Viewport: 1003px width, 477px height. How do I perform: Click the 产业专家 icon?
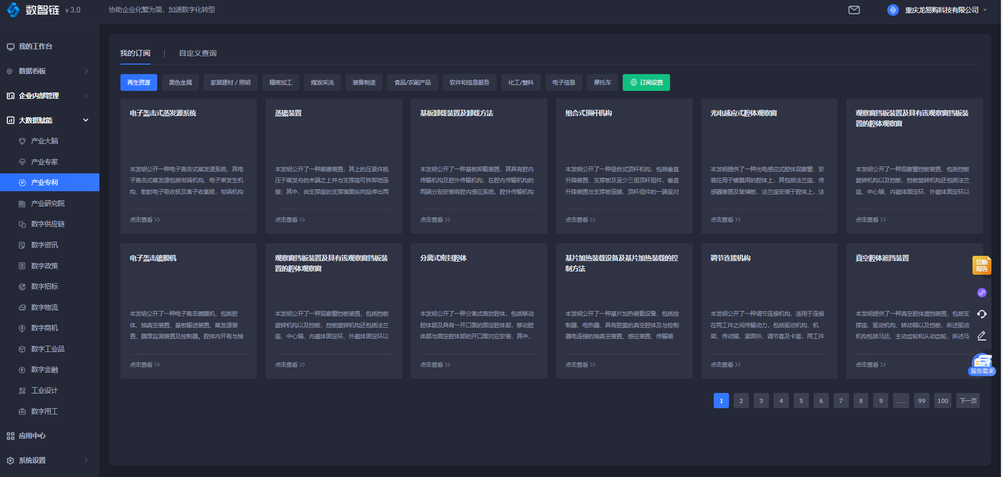coord(22,162)
